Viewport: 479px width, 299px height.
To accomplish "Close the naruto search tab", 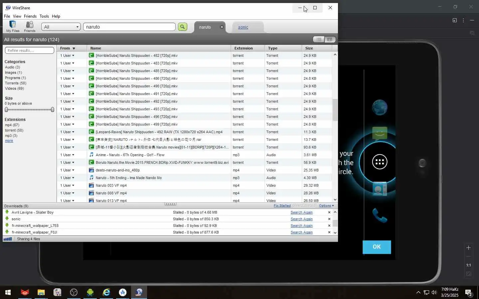I will pos(222,27).
